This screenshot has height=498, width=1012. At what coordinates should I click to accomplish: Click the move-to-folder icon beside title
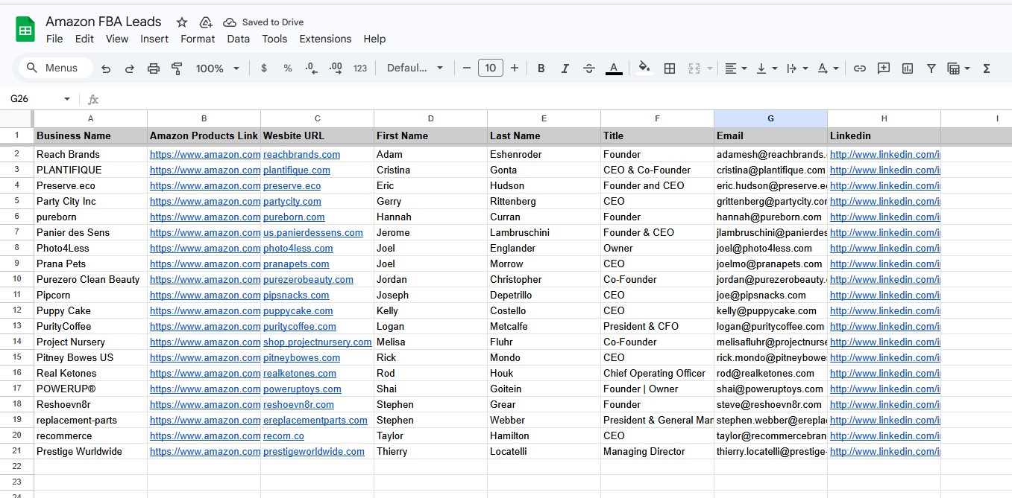point(206,22)
